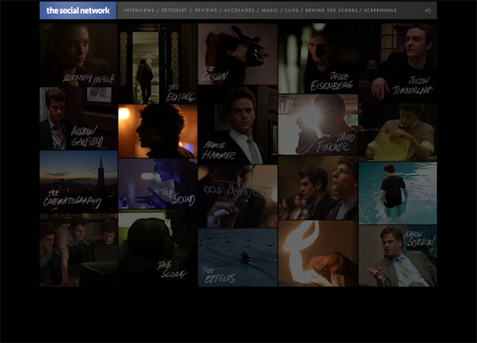This screenshot has width=477, height=343.
Task: View the David Fincher tile
Action: coord(318,125)
